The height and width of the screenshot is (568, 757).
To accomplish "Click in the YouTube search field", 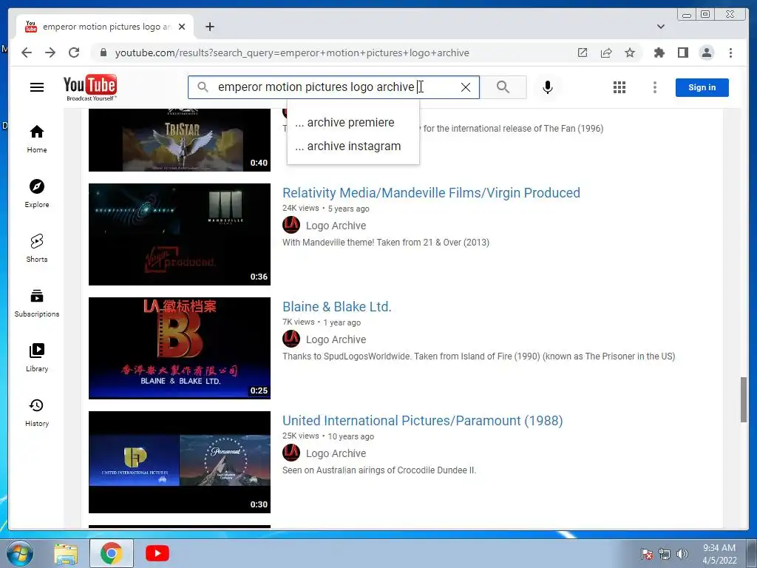I will (x=333, y=87).
